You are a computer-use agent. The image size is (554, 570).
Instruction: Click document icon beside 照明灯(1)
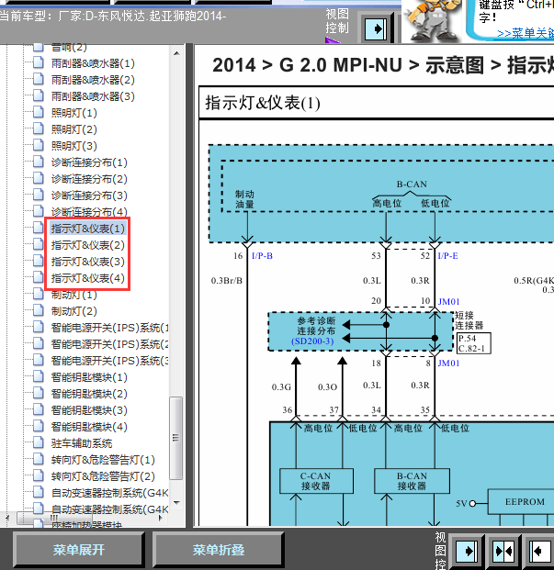coord(39,113)
